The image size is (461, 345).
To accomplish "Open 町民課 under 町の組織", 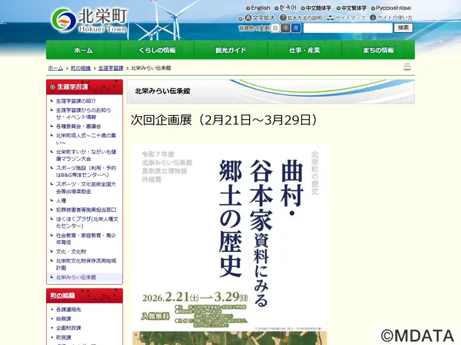I will pyautogui.click(x=63, y=338).
